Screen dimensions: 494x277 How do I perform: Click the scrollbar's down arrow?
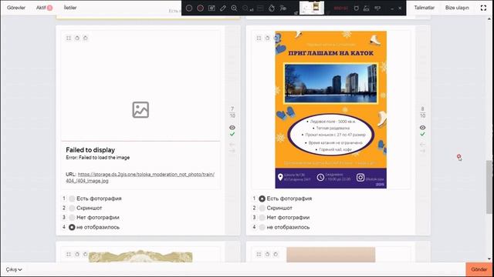(x=489, y=259)
